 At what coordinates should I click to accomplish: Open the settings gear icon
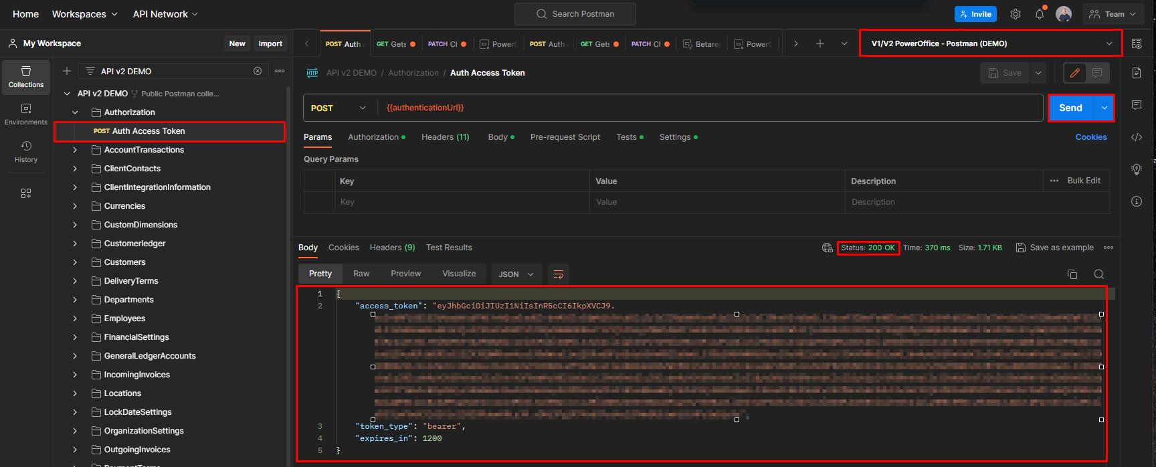[x=1015, y=14]
